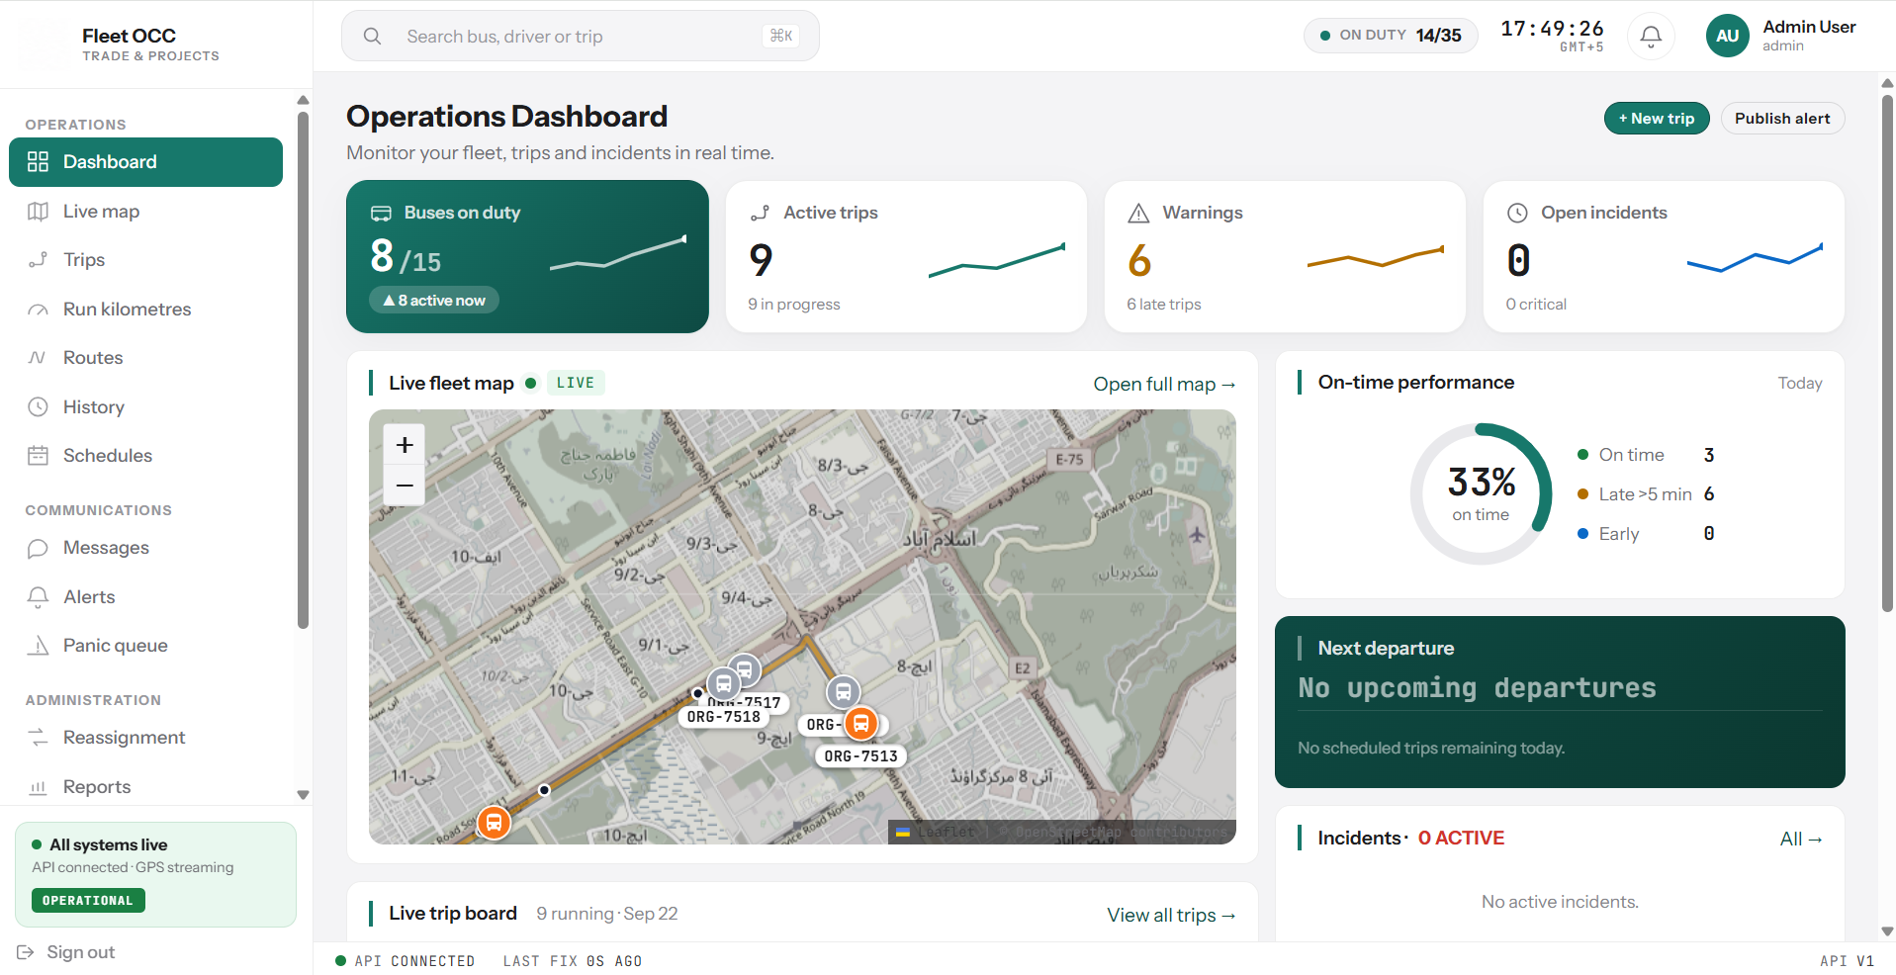Click the sidebar scroll up arrow
This screenshot has height=975, width=1896.
click(x=303, y=100)
